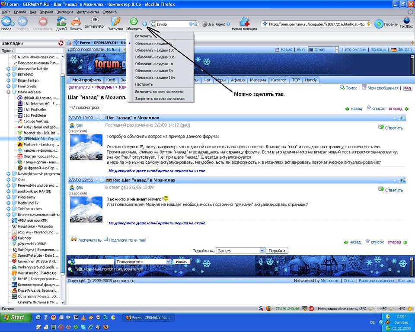The height and width of the screenshot is (332, 415).
Task: Open the Инструменты menu
Action: tap(88, 12)
